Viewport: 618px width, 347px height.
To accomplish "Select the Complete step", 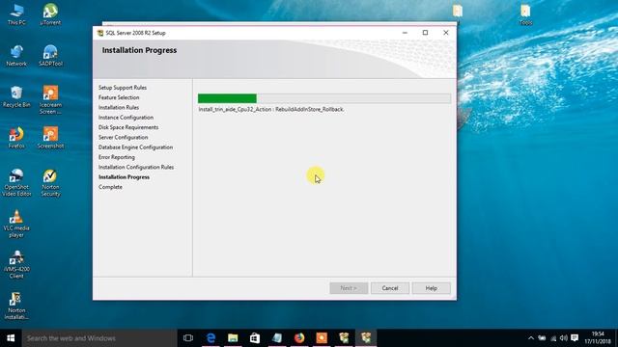I will pyautogui.click(x=110, y=187).
